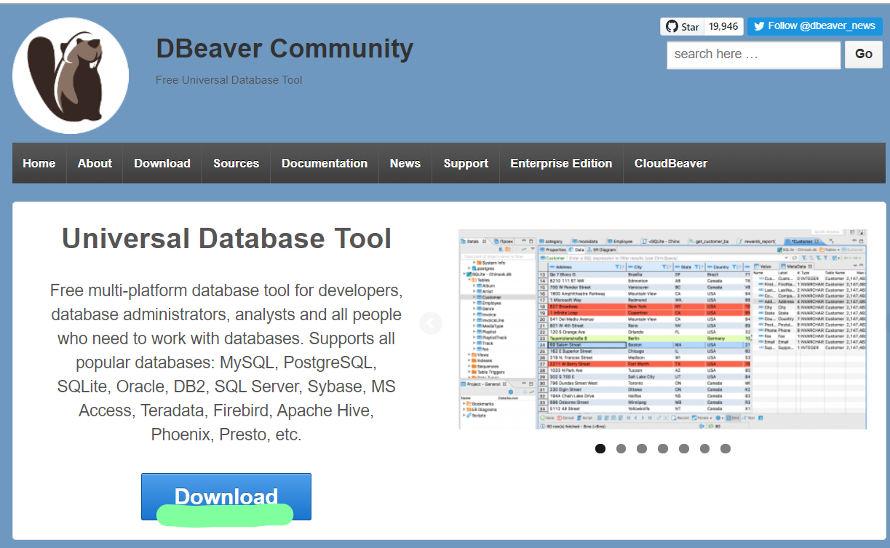The image size is (890, 548).
Task: Open the Download menu item
Action: click(x=162, y=163)
